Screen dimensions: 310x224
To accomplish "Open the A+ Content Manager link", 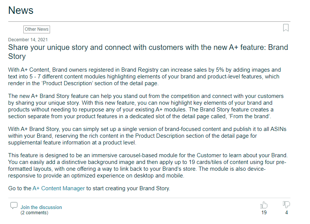I will pos(59,188).
